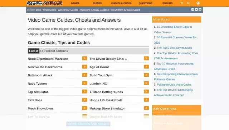Click arrow icon next to Taxi Boss

pyautogui.click(x=84, y=100)
